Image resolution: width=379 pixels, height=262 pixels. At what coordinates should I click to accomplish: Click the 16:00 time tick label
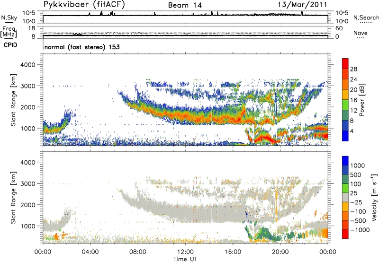click(233, 252)
